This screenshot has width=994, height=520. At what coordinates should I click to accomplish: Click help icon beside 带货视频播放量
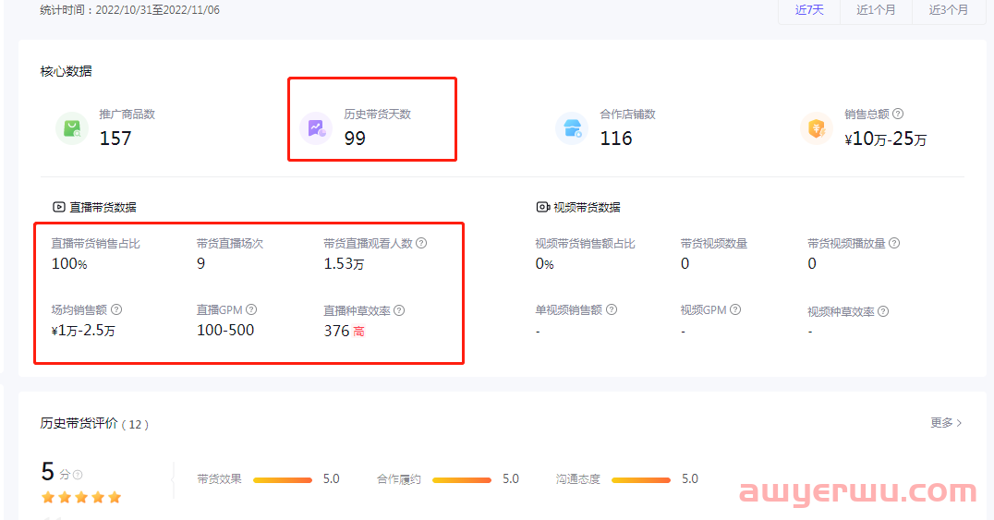(x=894, y=243)
